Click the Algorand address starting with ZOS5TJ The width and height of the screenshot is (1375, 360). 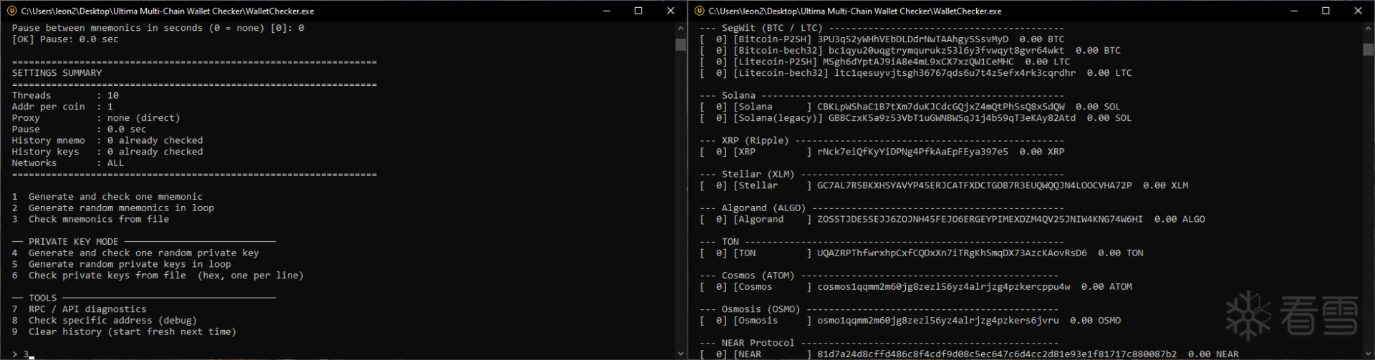coord(980,219)
